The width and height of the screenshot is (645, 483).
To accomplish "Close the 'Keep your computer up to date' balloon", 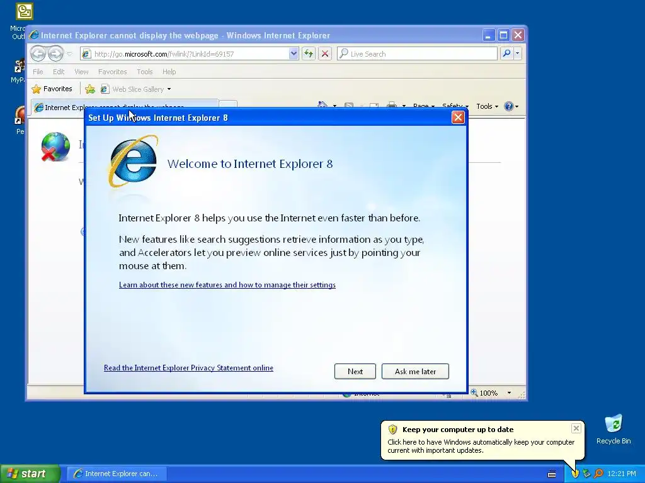I will tap(576, 428).
